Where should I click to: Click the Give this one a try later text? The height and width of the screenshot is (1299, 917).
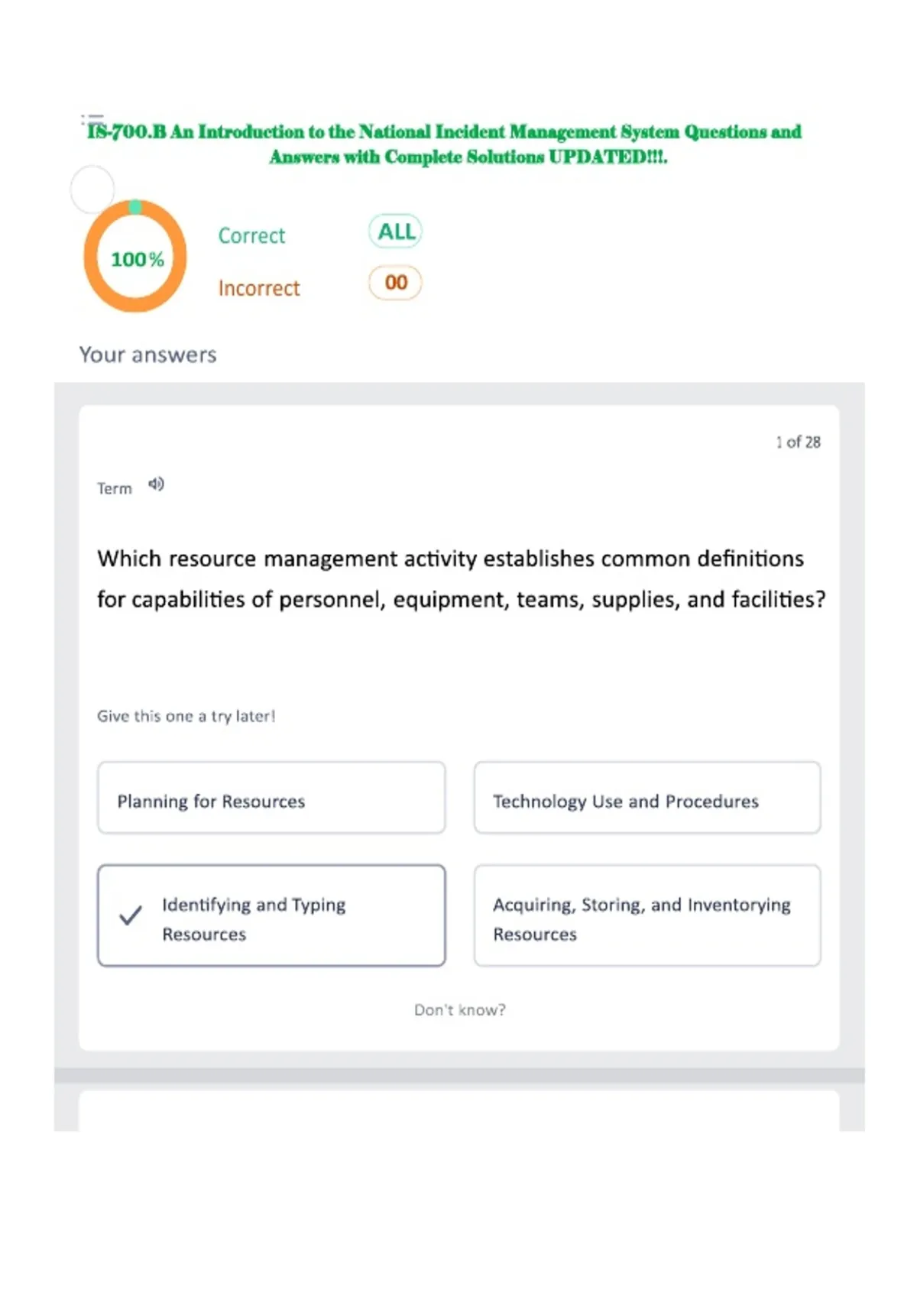(x=186, y=716)
